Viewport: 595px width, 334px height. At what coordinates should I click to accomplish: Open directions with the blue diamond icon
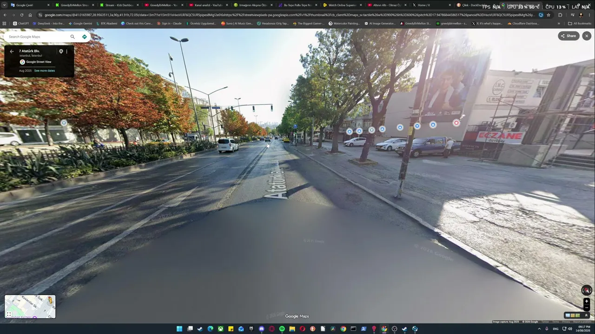(x=84, y=37)
